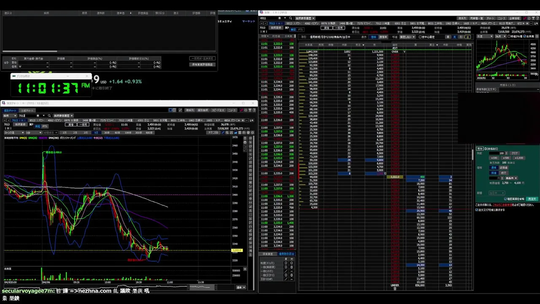
Task: Select the blue pencil draw icon near テクニカル
Action: (222, 133)
